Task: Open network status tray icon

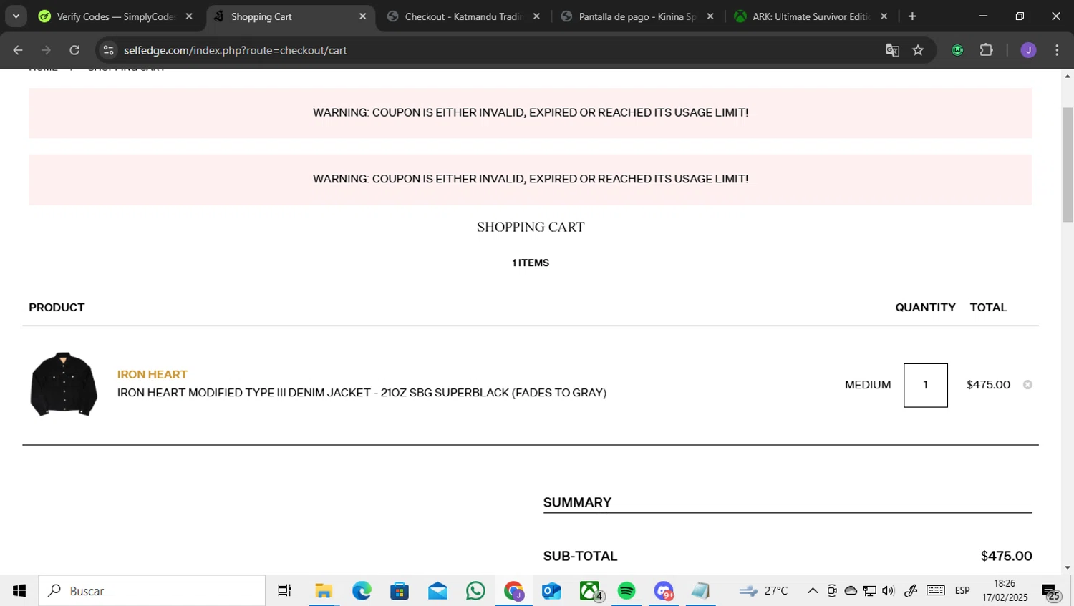Action: [869, 591]
